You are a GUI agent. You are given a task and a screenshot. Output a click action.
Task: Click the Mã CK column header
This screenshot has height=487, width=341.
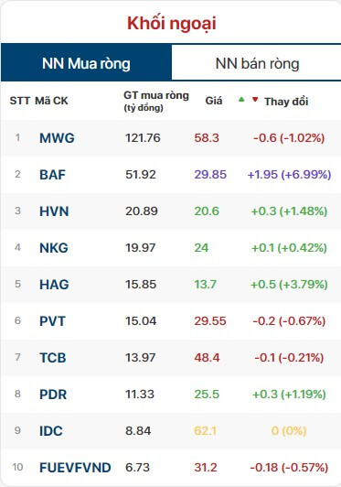click(51, 101)
